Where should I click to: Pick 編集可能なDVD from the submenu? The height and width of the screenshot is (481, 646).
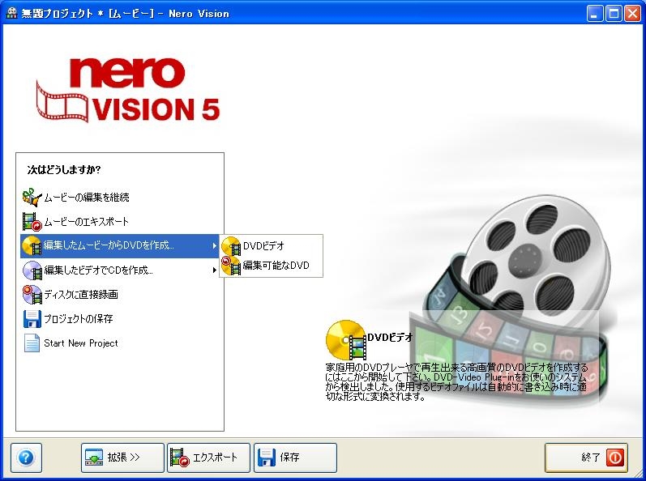[x=271, y=266]
